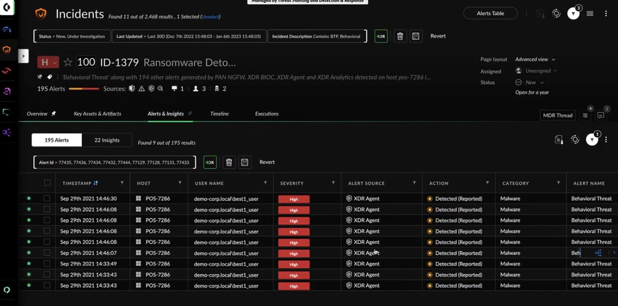Sort by the Timestamp column arrows icon
Image resolution: width=618 pixels, height=306 pixels.
(95, 184)
